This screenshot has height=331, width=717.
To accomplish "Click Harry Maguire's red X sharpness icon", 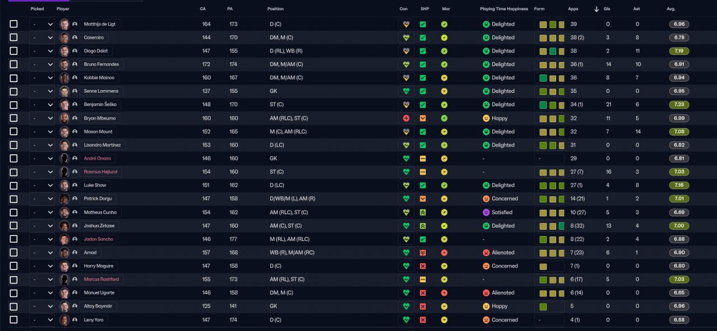I will coord(423,266).
